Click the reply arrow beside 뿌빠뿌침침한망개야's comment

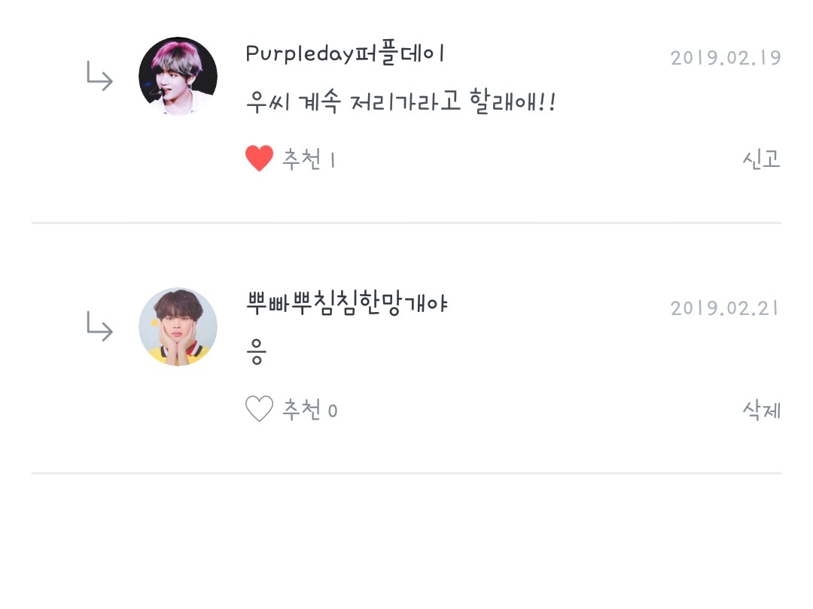click(99, 326)
